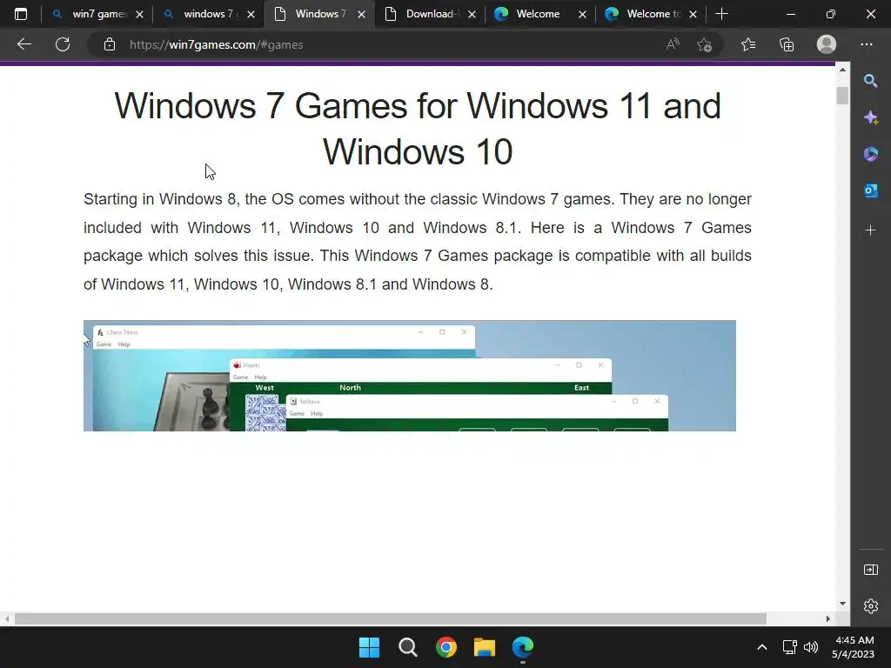Click horizontal scroll right arrow
The width and height of the screenshot is (891, 668).
[x=828, y=618]
